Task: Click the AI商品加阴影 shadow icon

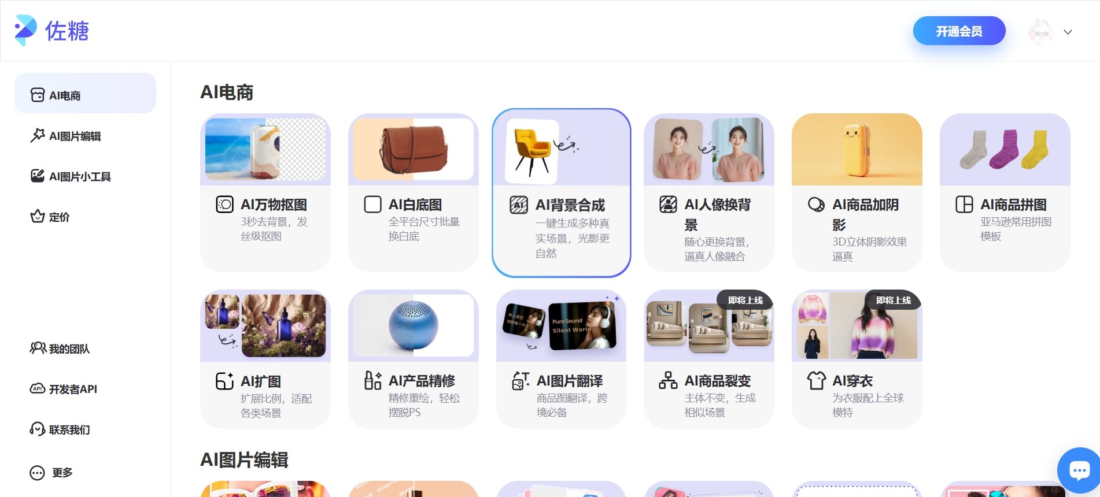Action: [x=816, y=205]
